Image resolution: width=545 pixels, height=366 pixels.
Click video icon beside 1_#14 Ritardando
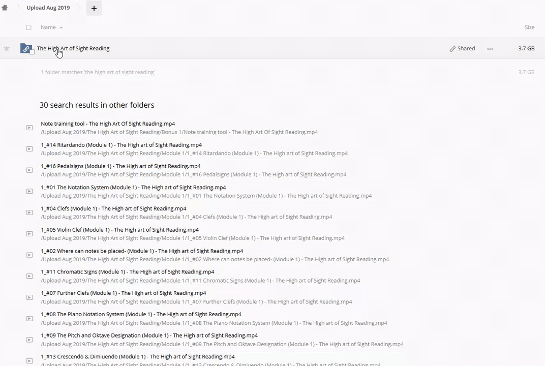tap(29, 149)
